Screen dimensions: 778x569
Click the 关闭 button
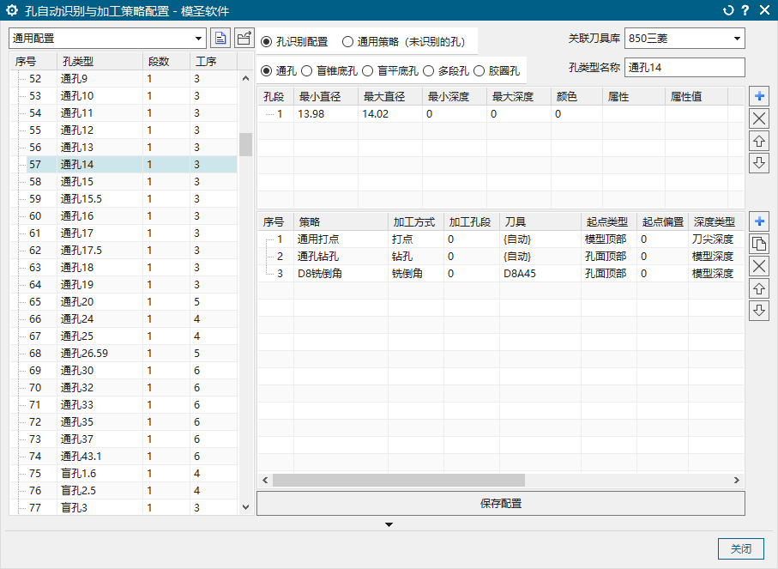click(741, 548)
